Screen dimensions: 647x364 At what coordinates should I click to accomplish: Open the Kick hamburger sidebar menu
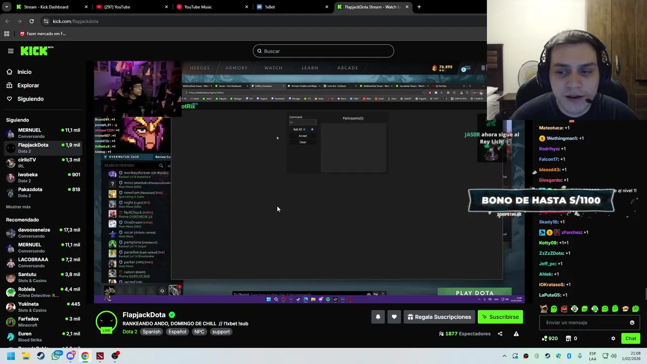click(x=11, y=51)
